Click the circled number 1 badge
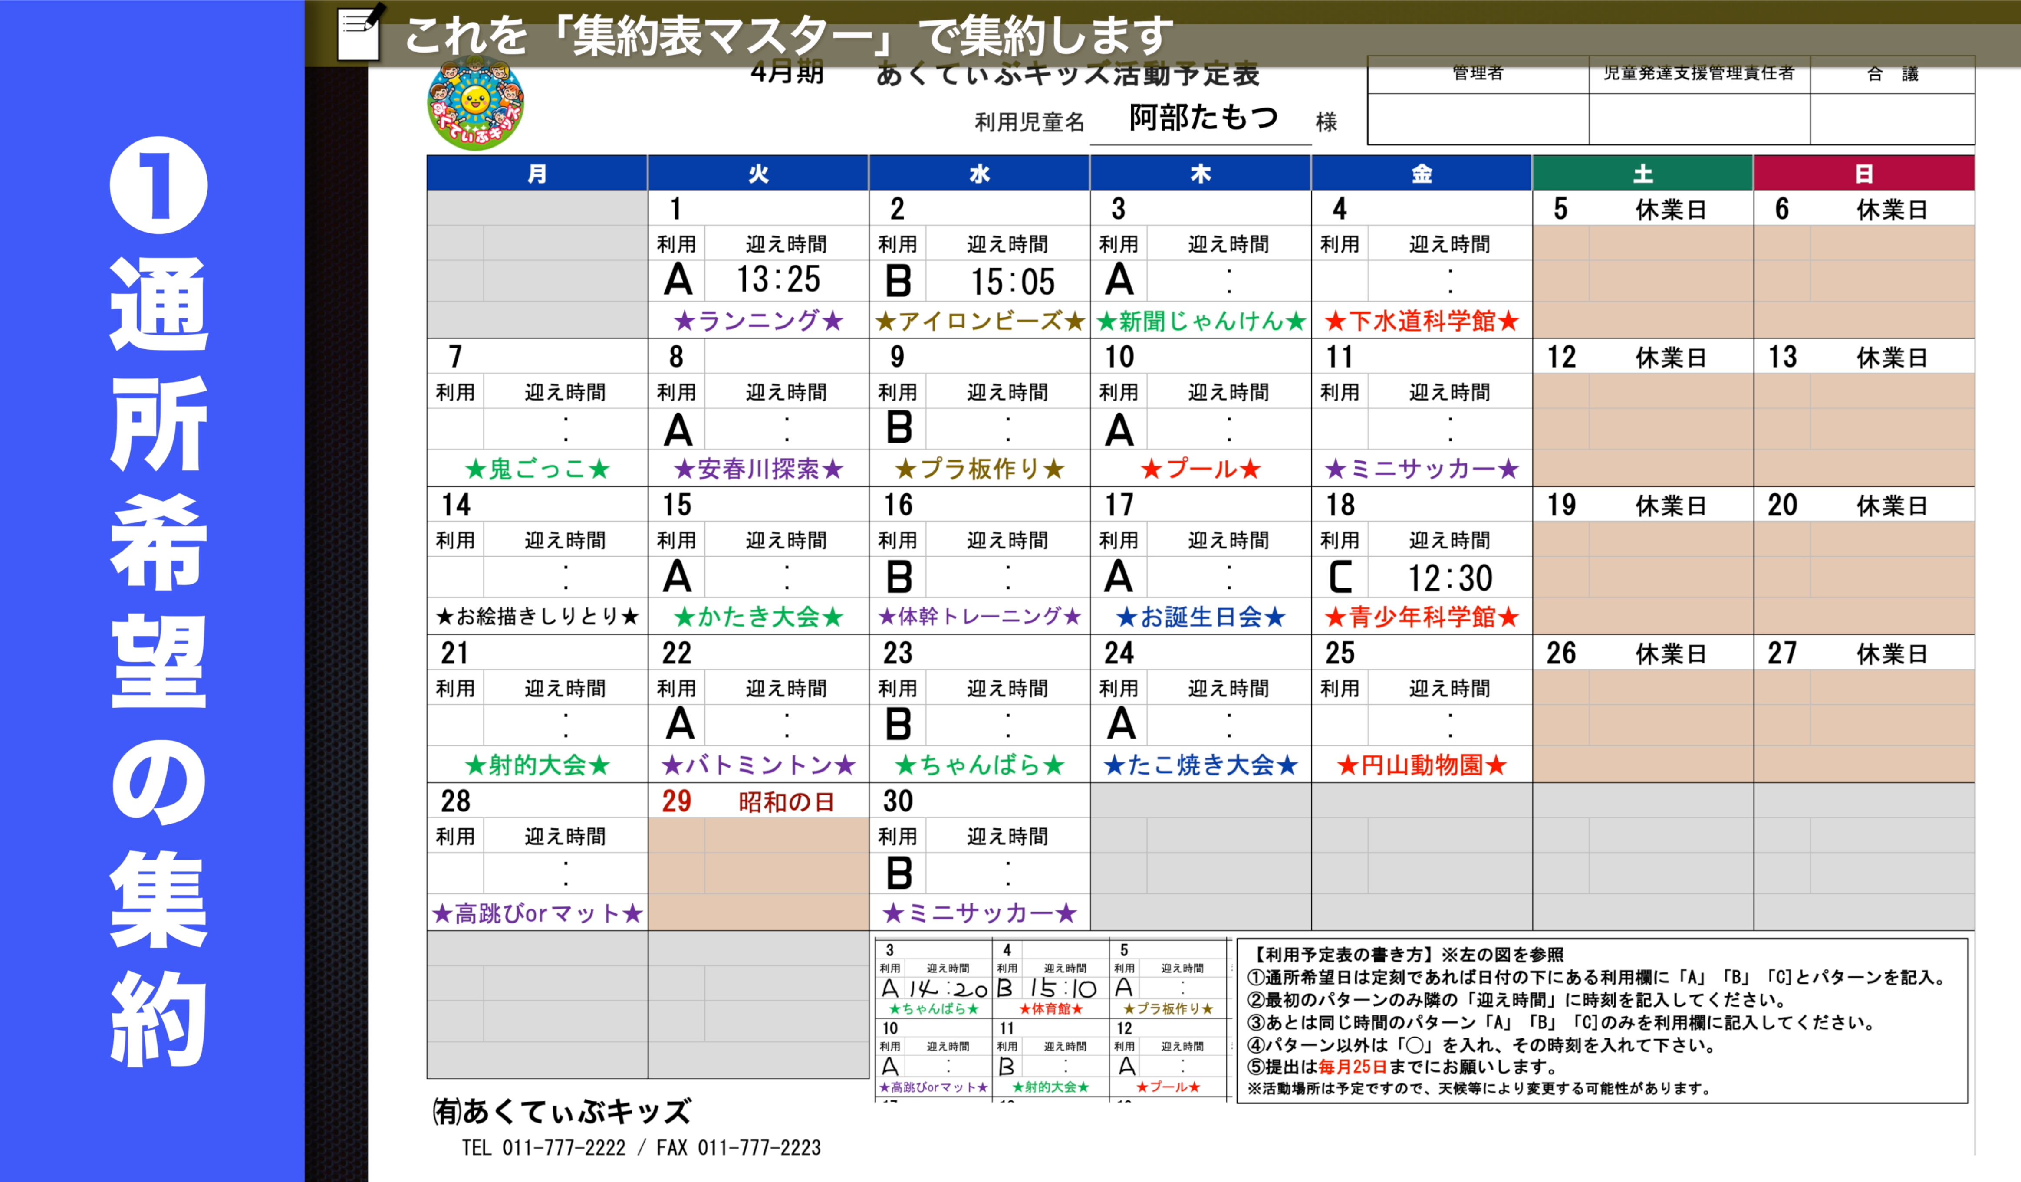Screen dimensions: 2021x1182 pyautogui.click(x=158, y=185)
